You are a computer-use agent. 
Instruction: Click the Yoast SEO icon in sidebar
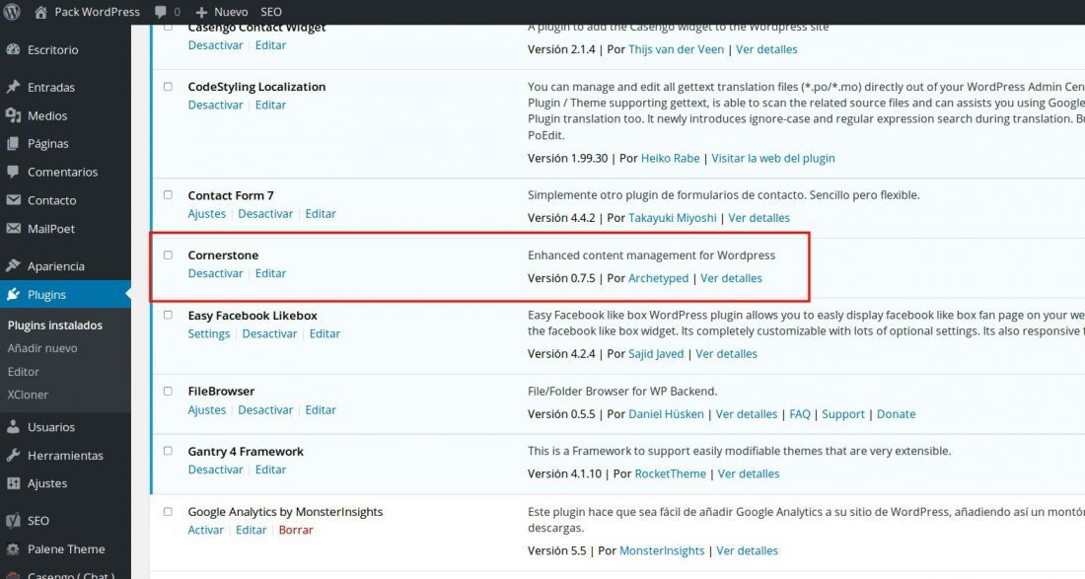13,520
